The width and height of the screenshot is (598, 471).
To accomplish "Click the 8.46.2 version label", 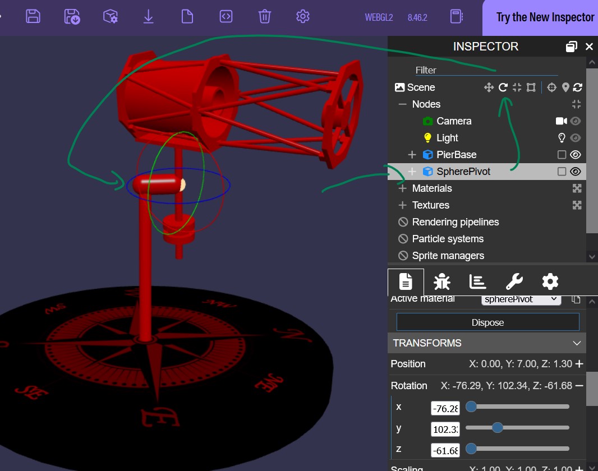I will click(x=417, y=17).
